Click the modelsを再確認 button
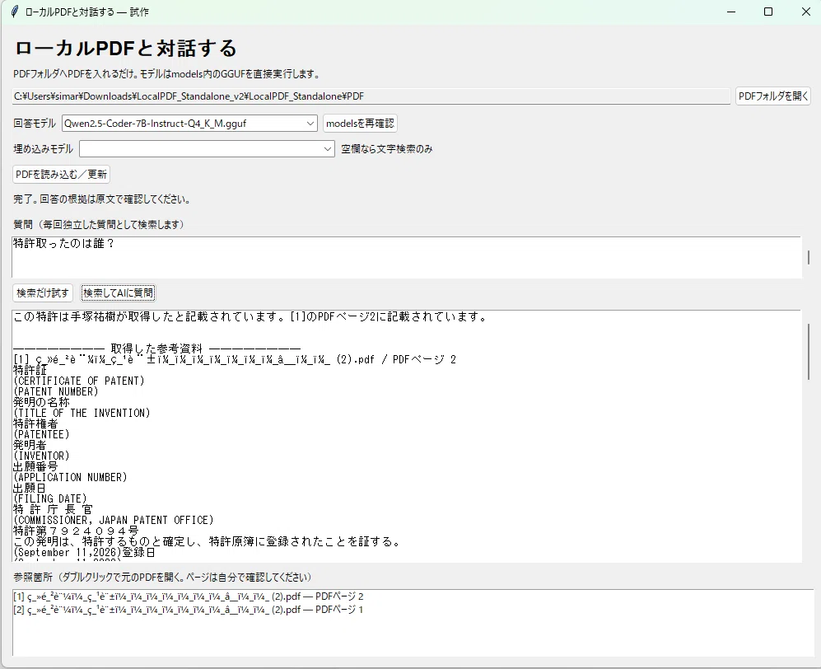The width and height of the screenshot is (821, 669). (x=360, y=123)
